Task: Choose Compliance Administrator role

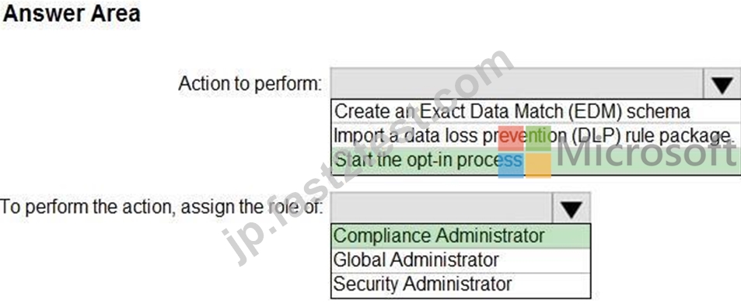Action: click(x=461, y=236)
